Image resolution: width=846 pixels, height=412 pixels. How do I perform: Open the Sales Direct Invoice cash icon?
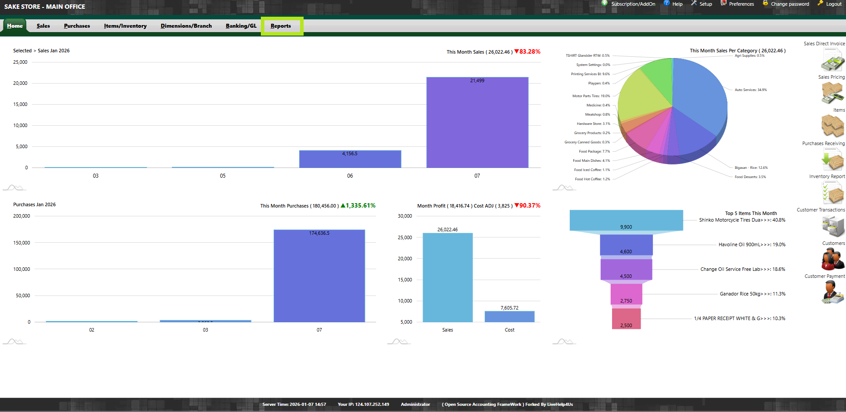(832, 60)
